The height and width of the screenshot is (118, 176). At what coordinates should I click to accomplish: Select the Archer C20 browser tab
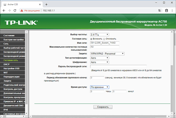[x=22, y=5]
